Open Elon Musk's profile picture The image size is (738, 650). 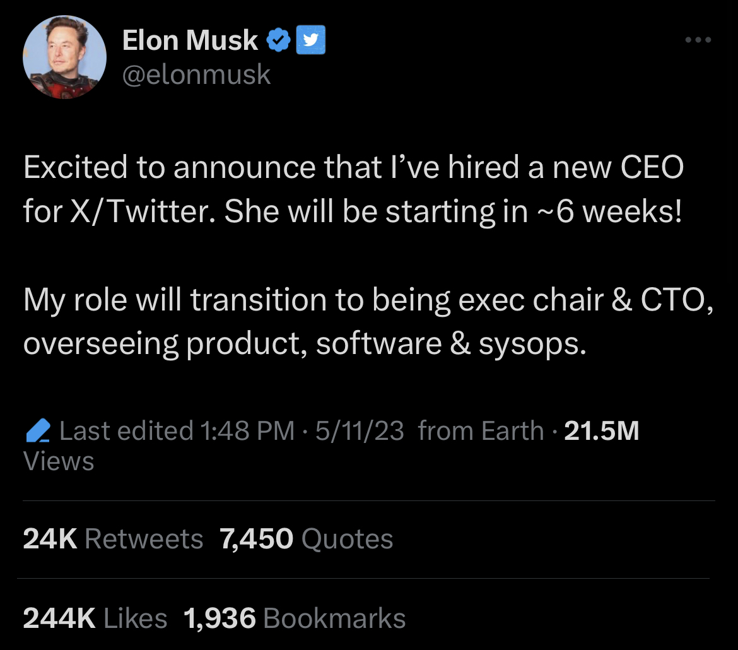(x=65, y=57)
